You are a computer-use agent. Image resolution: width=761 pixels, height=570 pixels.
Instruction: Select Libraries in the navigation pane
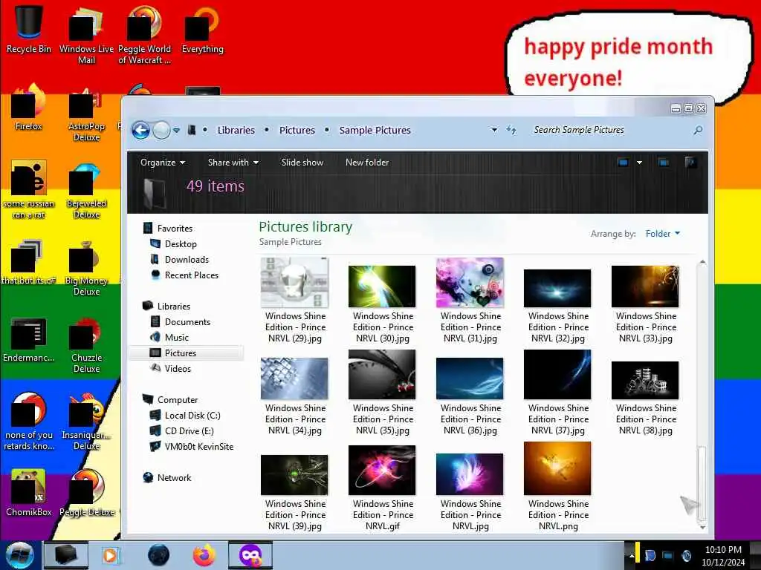pyautogui.click(x=174, y=307)
